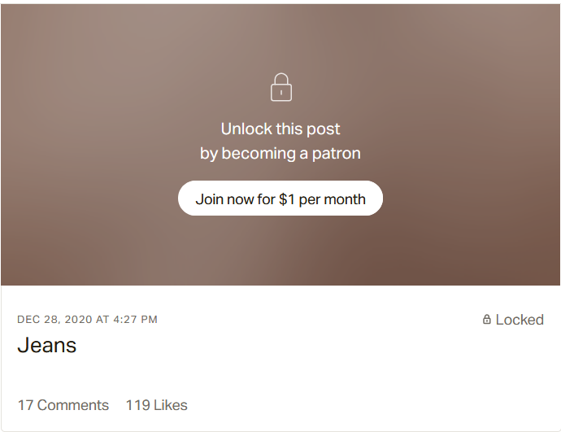Image resolution: width=561 pixels, height=432 pixels.
Task: Click the large padlock icon on the blurred image
Action: (280, 88)
